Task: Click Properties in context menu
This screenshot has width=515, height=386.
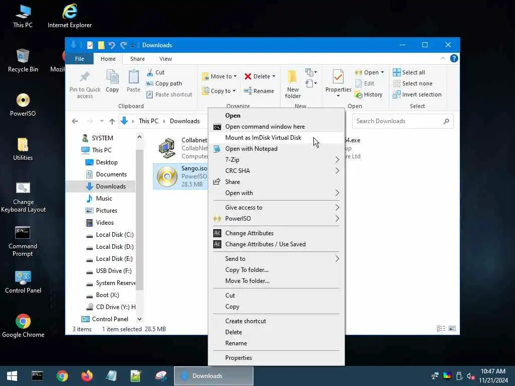Action: point(276,358)
